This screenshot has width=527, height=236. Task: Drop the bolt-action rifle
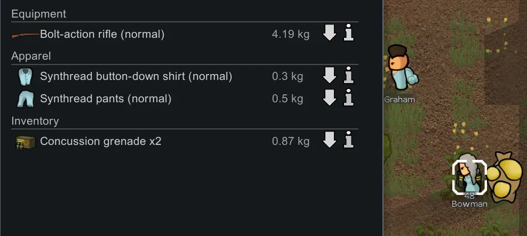click(330, 34)
